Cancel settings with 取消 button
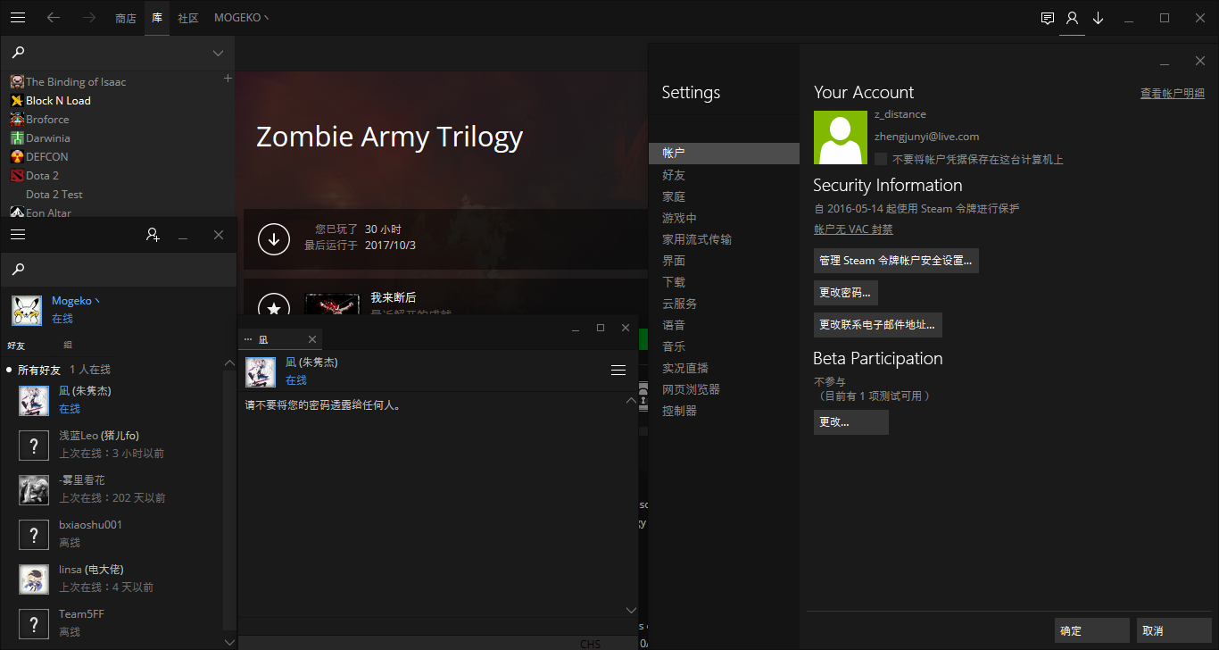 (1174, 630)
